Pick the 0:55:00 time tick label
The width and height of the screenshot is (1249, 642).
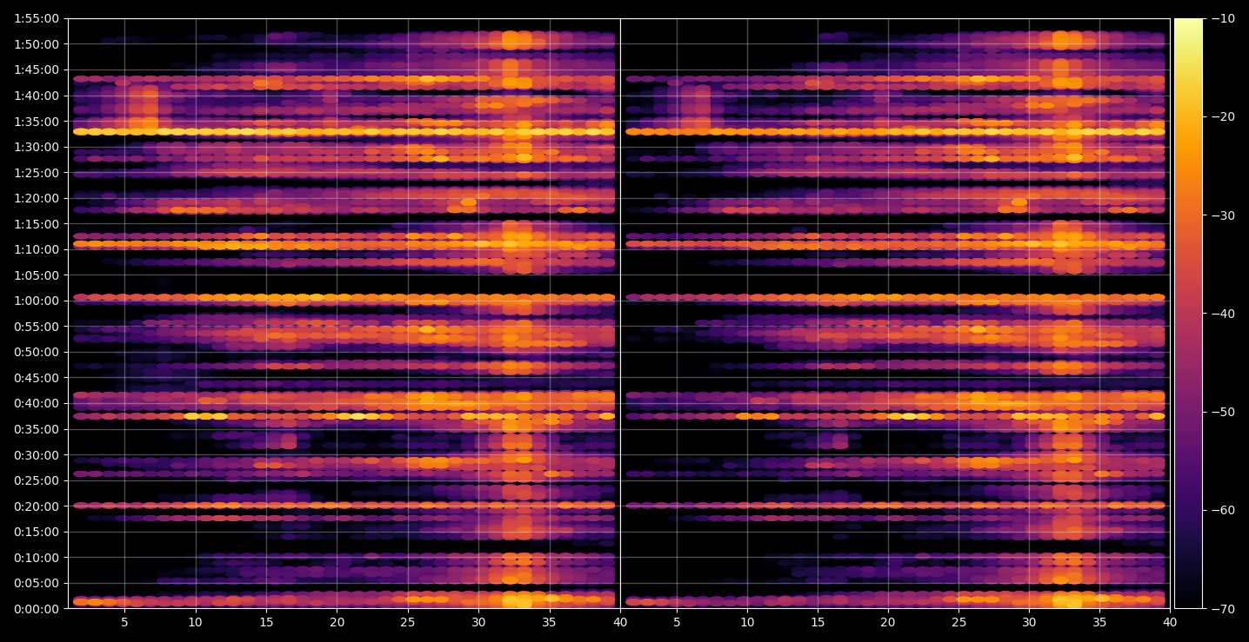pos(37,327)
